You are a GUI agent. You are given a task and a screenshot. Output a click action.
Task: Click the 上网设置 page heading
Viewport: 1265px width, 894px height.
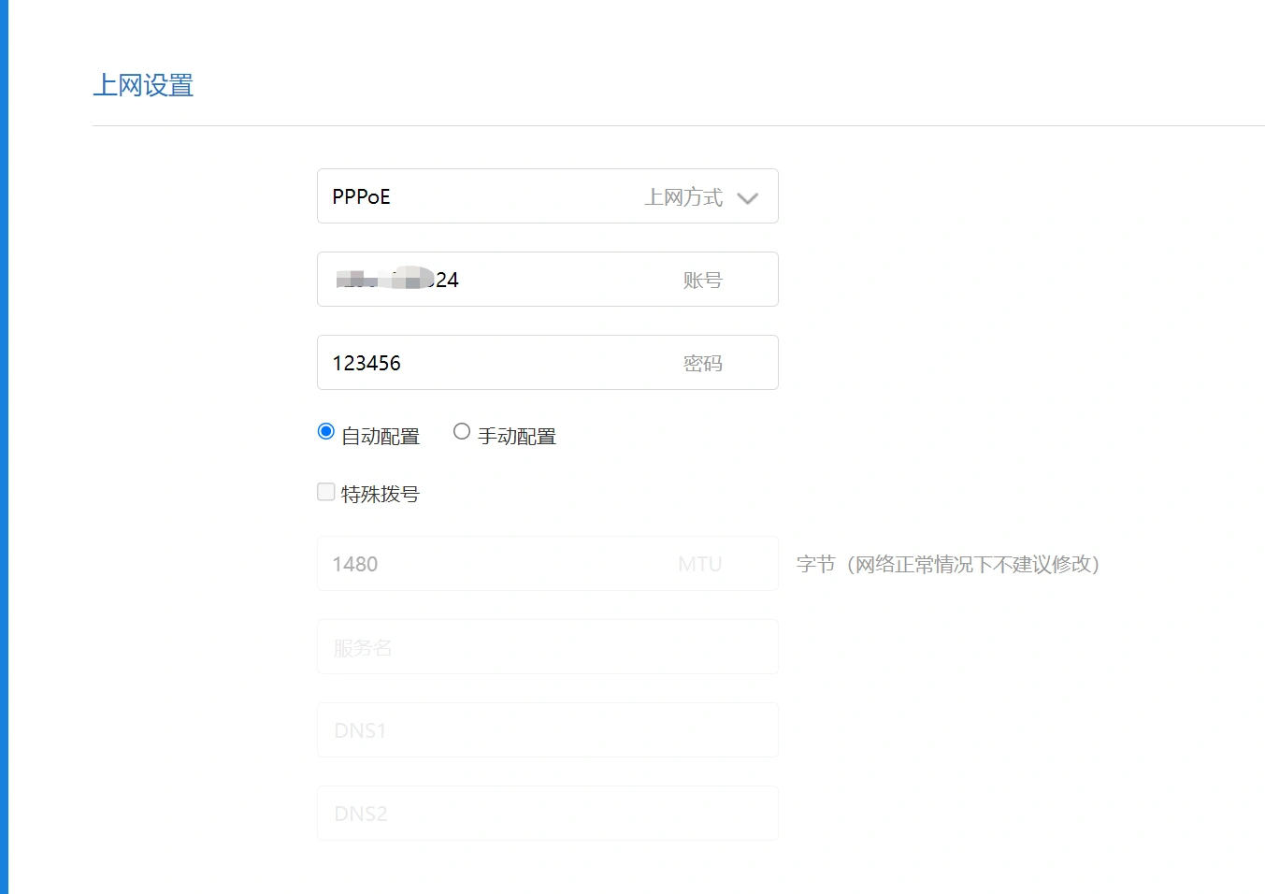pos(143,86)
